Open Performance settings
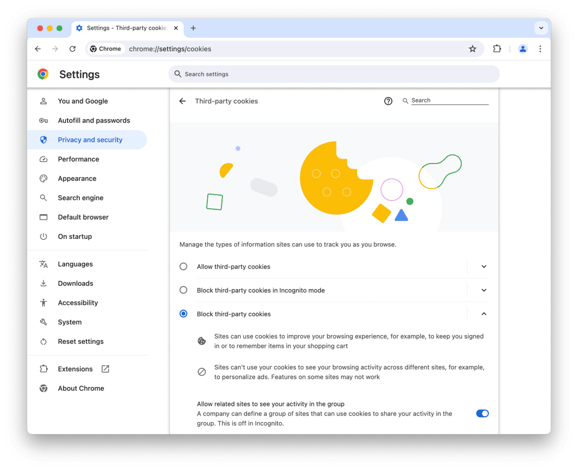578x470 pixels. coord(87,159)
